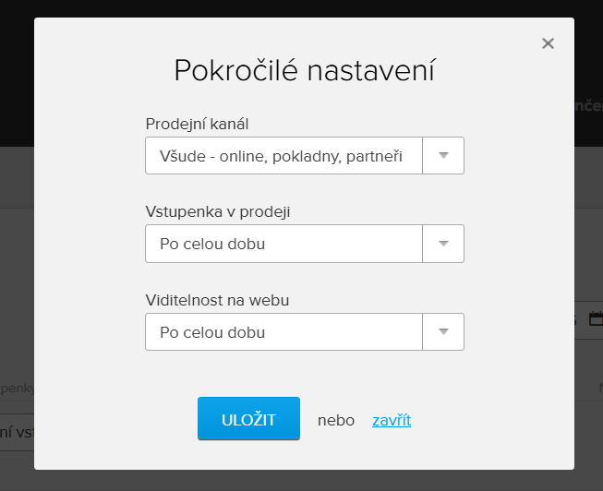
Task: Open the Viditelnost na webu 'Po celou dobu' field
Action: (282, 331)
